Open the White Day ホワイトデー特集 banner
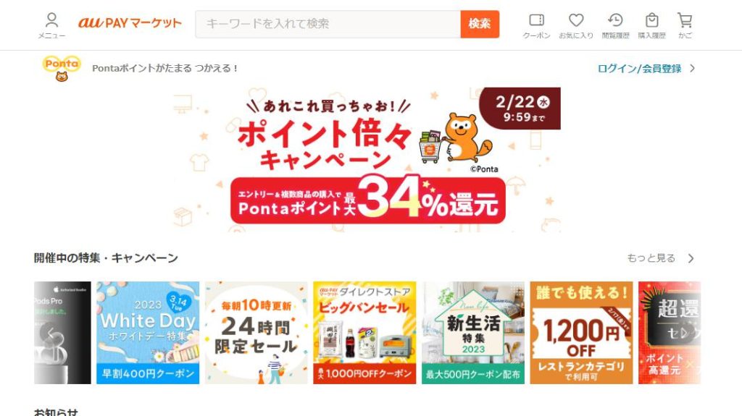 pos(148,333)
